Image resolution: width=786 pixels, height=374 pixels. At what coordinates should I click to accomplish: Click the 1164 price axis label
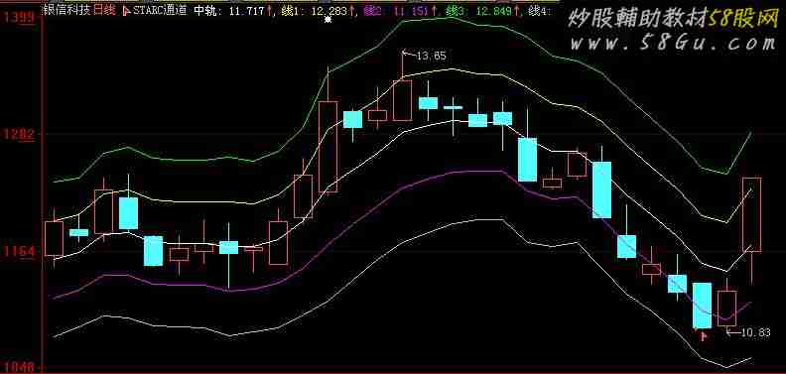pos(18,252)
